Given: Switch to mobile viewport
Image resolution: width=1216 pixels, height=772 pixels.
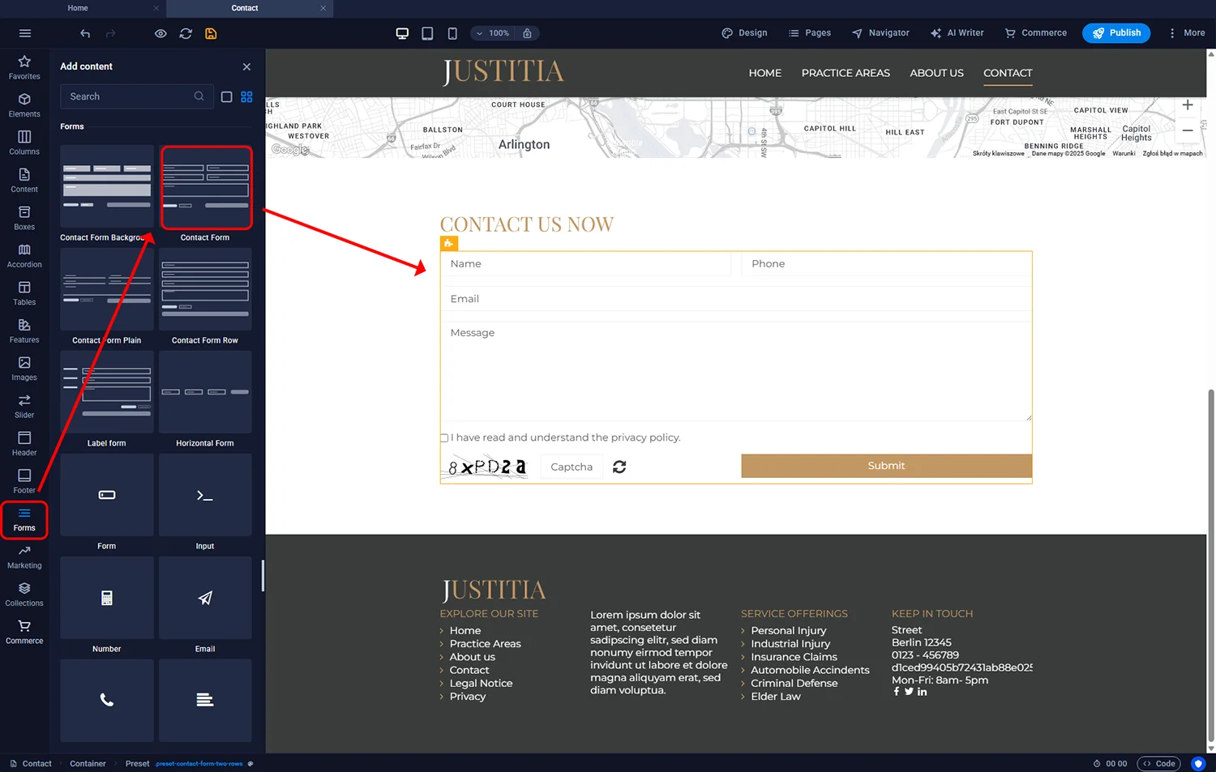Looking at the screenshot, I should coord(452,33).
